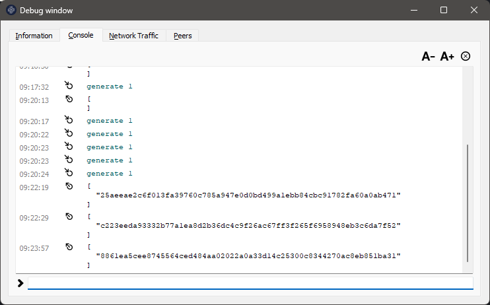
Task: Decrease console font size with A- icon
Action: coord(429,57)
